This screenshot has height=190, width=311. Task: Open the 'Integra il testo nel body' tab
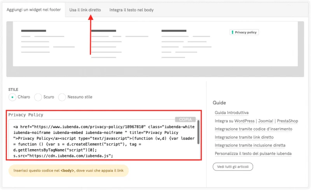tap(131, 10)
